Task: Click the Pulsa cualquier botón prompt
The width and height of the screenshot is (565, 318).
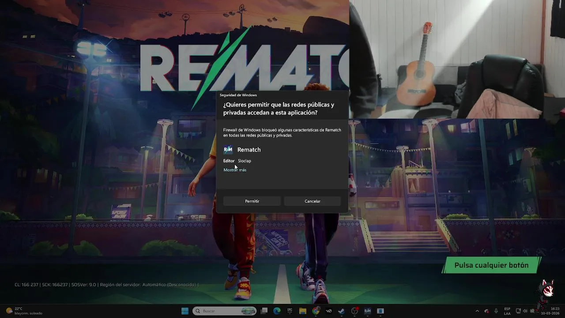Action: tap(491, 265)
